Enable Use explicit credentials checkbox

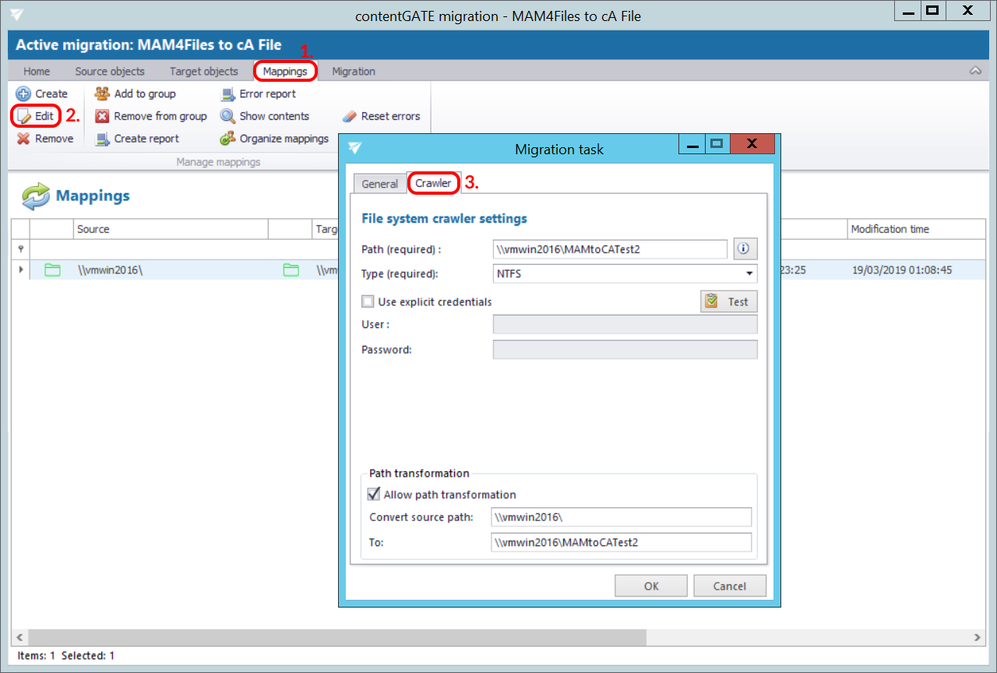click(x=368, y=301)
